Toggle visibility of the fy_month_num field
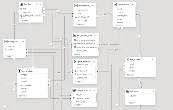Screen dimensions: 173x110 click(x=37, y=16)
